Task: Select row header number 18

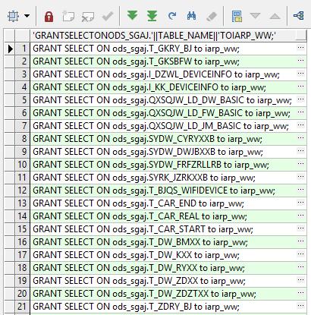Action: 23,268
